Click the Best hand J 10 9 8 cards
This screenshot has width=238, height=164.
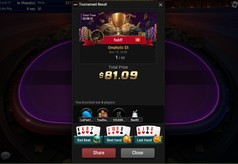coord(118,131)
